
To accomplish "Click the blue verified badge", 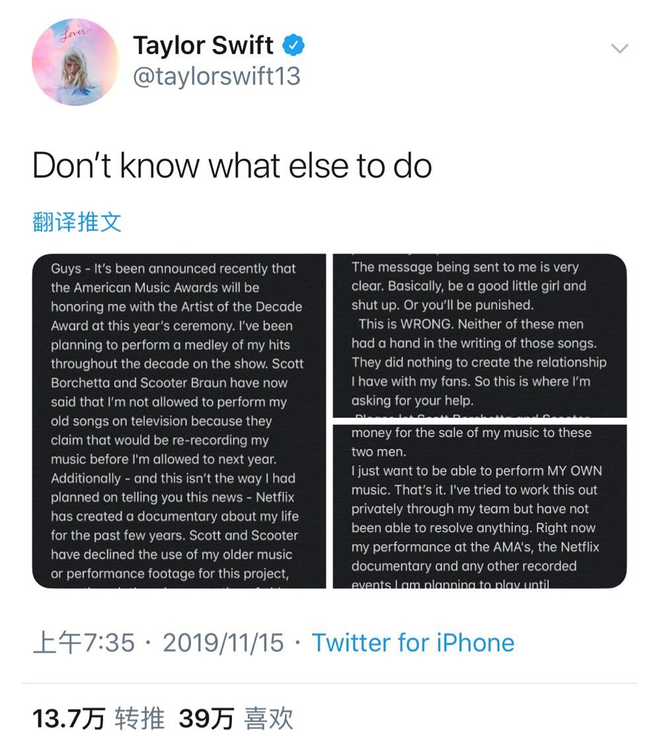I will pyautogui.click(x=293, y=46).
